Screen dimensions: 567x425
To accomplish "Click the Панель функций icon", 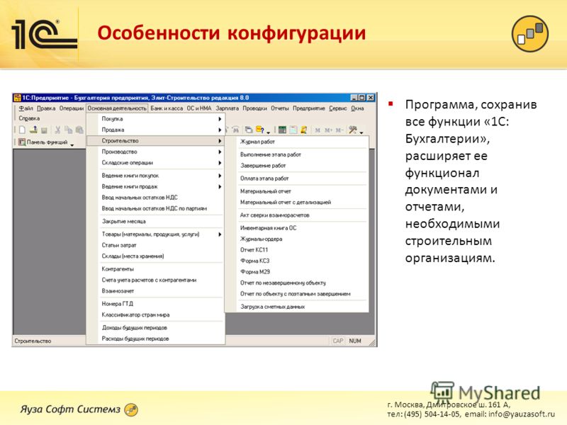I will 22,142.
